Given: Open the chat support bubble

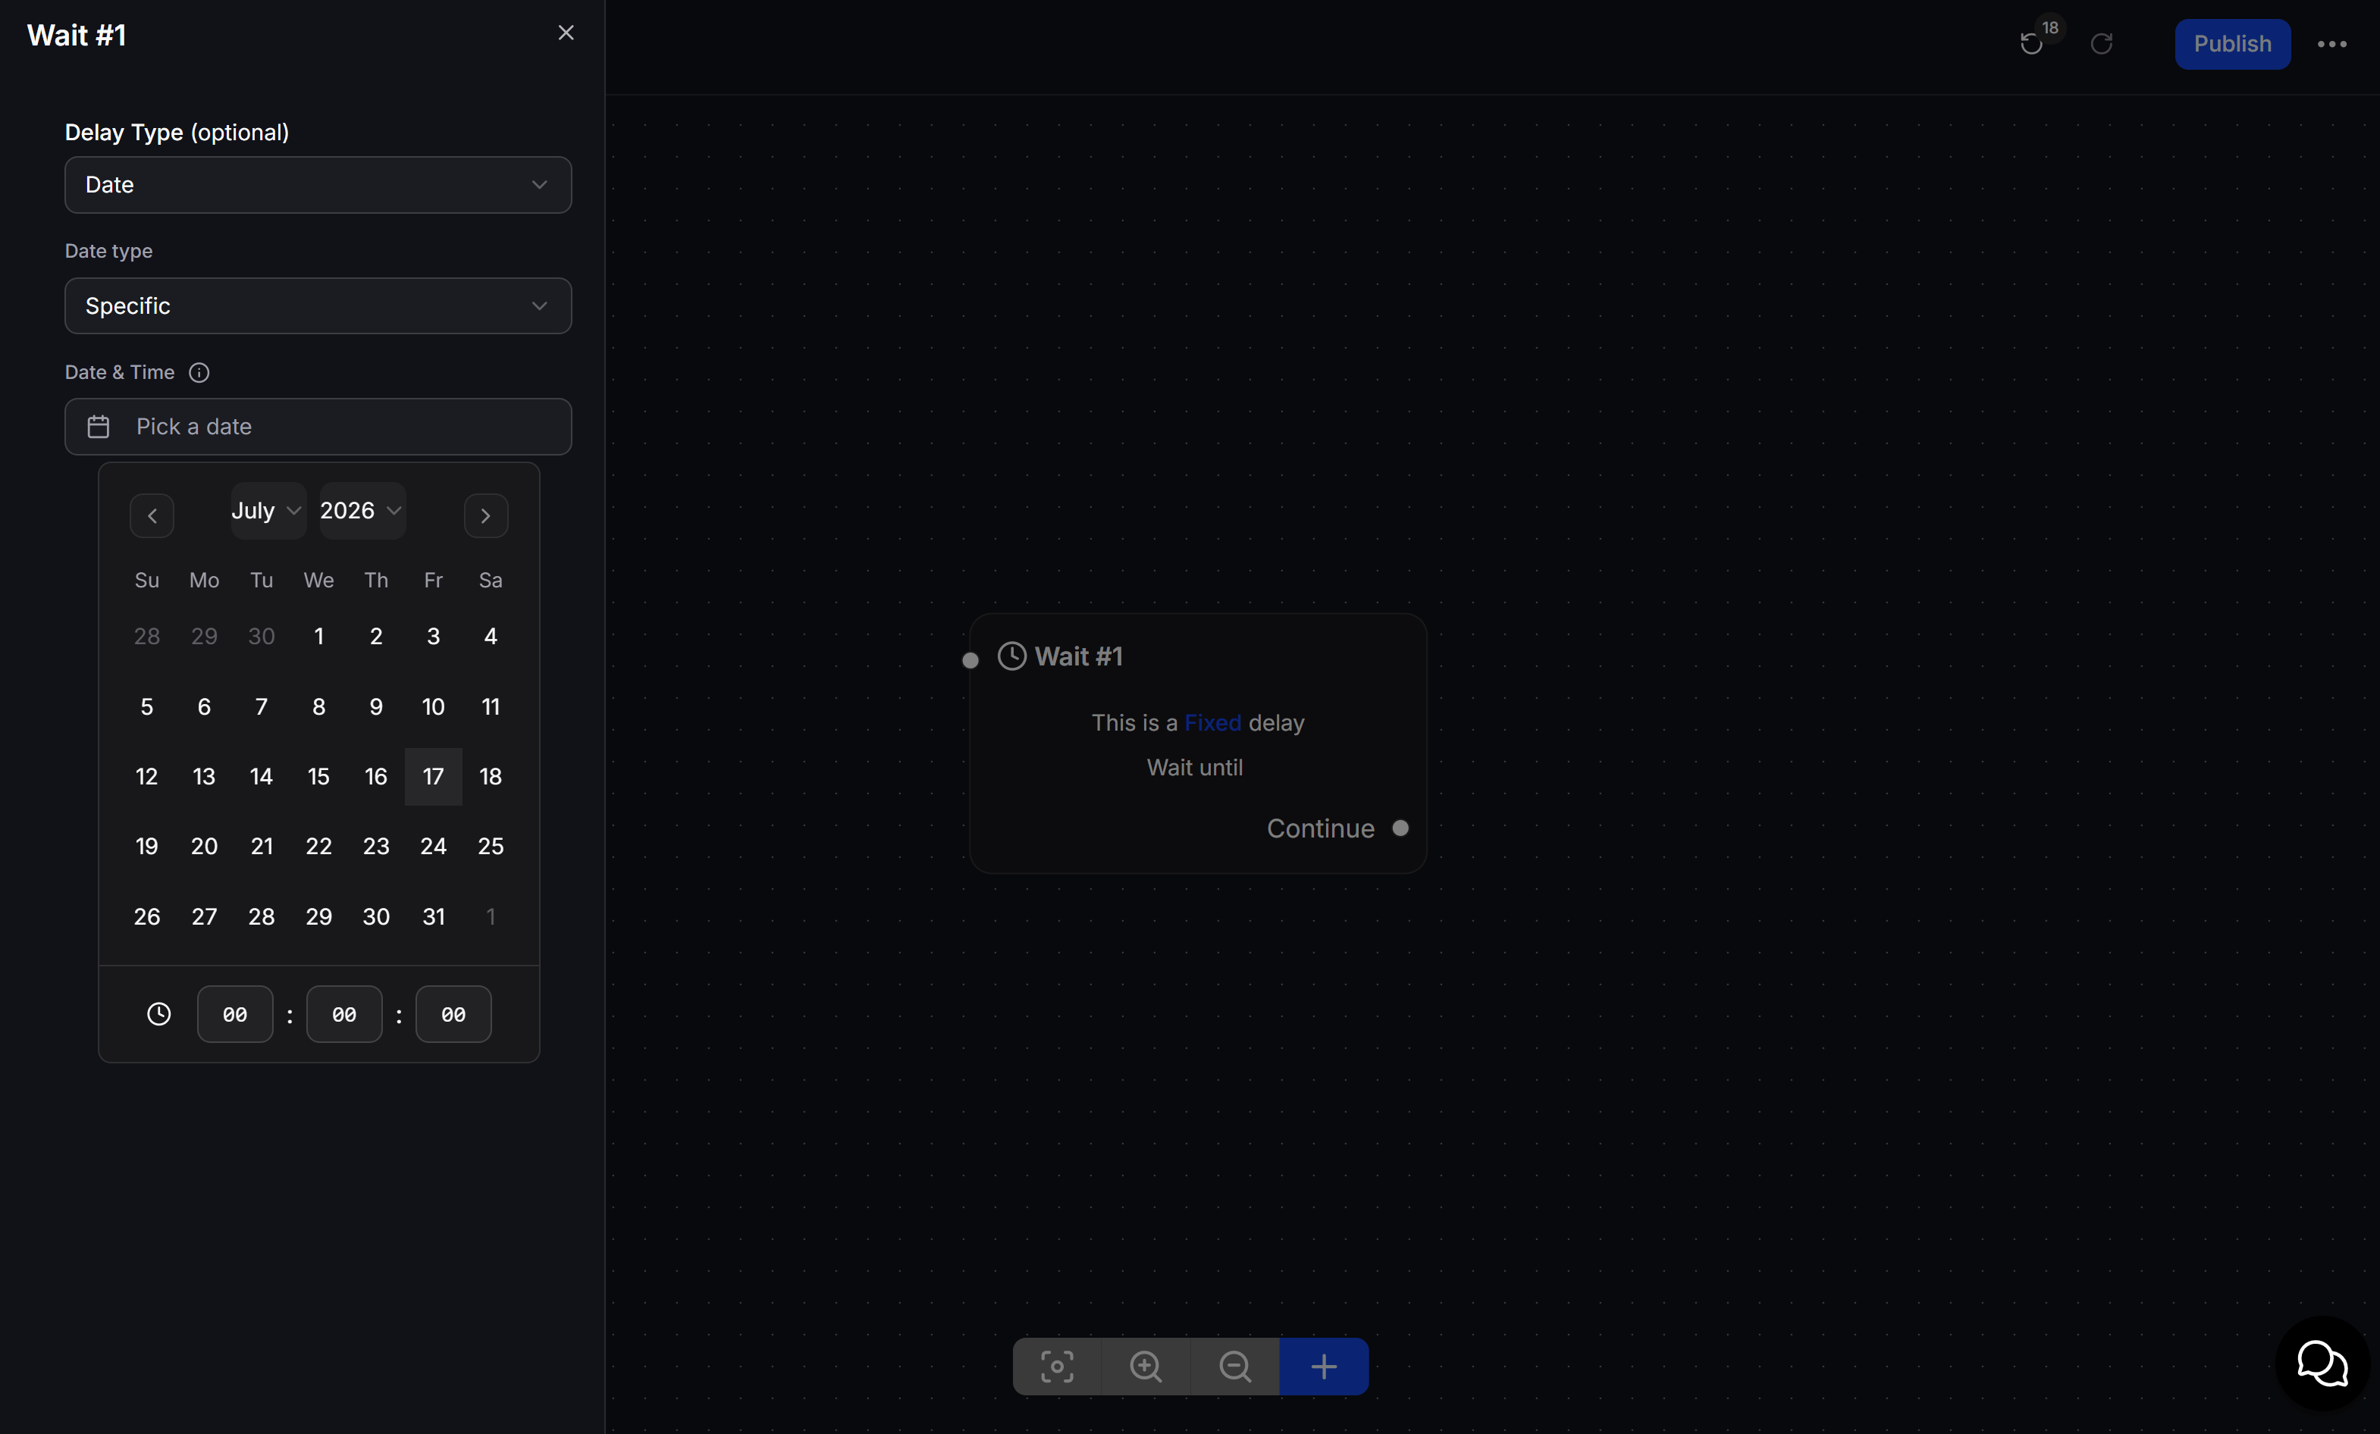Looking at the screenshot, I should 2322,1364.
